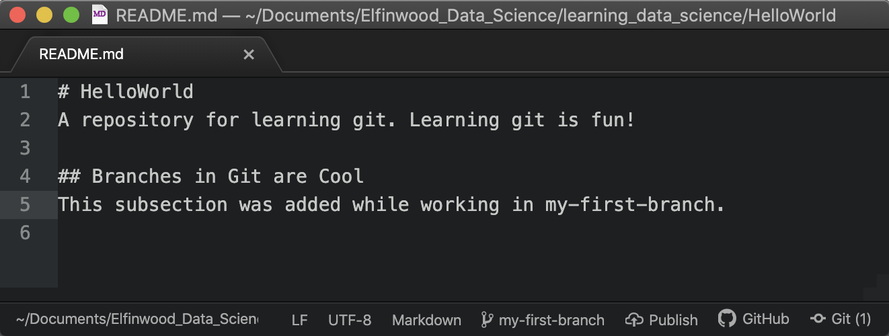Open the LF line ending selector
889x336 pixels.
coord(299,320)
